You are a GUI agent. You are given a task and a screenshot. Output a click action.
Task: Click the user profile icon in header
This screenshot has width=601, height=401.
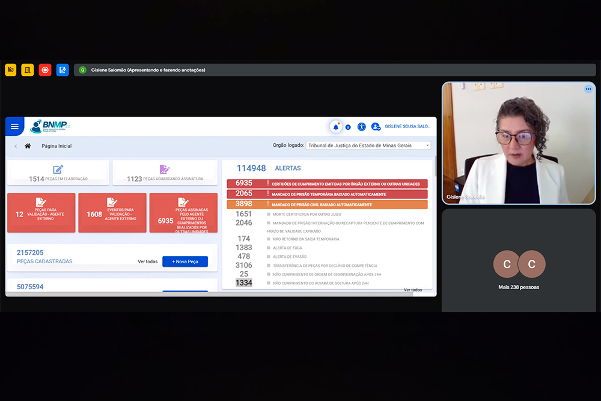click(x=376, y=127)
